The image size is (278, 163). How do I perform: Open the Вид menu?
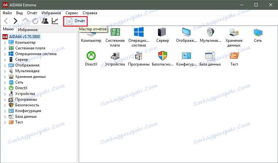19,13
